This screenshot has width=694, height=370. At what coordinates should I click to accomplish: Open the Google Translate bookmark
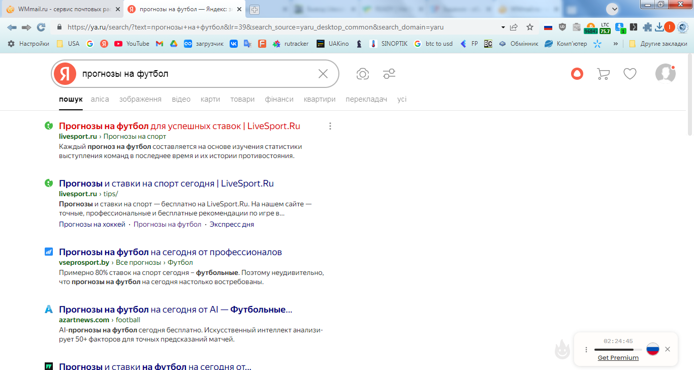(x=248, y=44)
